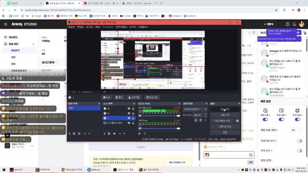Open OBS Tools menu

tap(133, 27)
